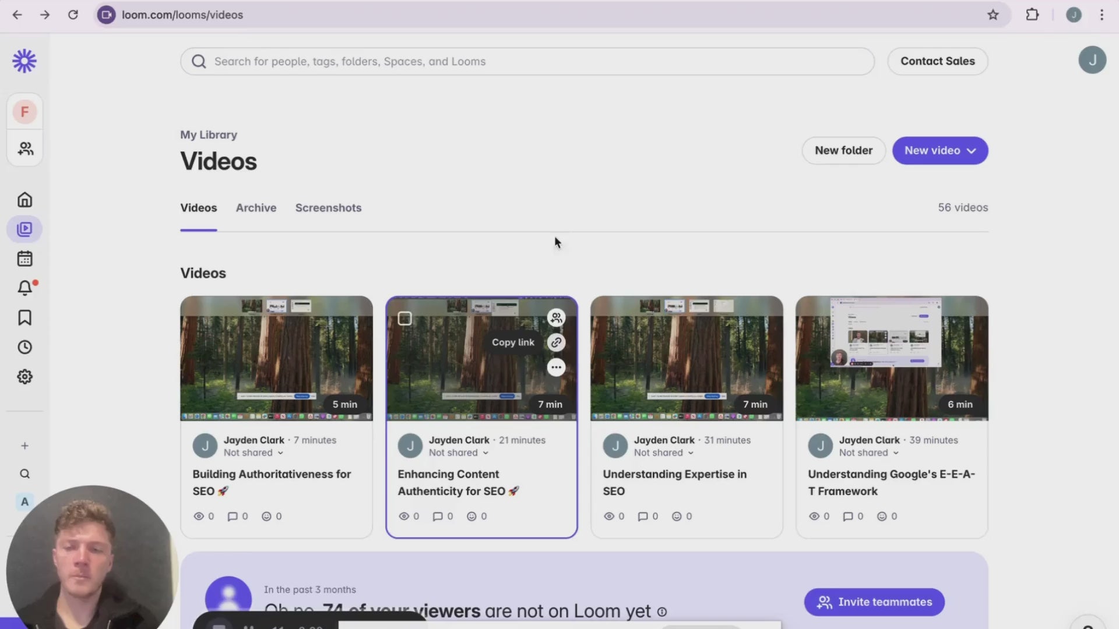Open the Understanding Google's E-E-A-T Framework thumbnail
This screenshot has width=1119, height=629.
892,358
